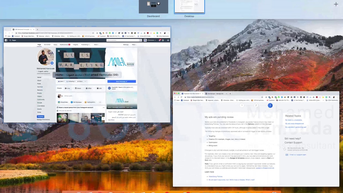Click the blue Promote button

[40, 117]
